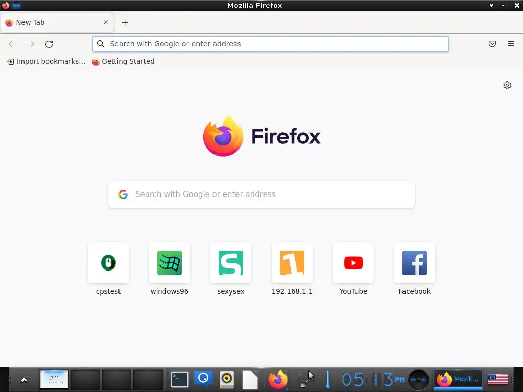This screenshot has height=392, width=523.
Task: Select the New Tab tab
Action: pyautogui.click(x=57, y=22)
